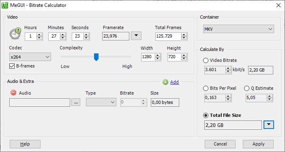Decrease Hours with down arrow
The height and width of the screenshot is (152, 285).
pyautogui.click(x=39, y=38)
